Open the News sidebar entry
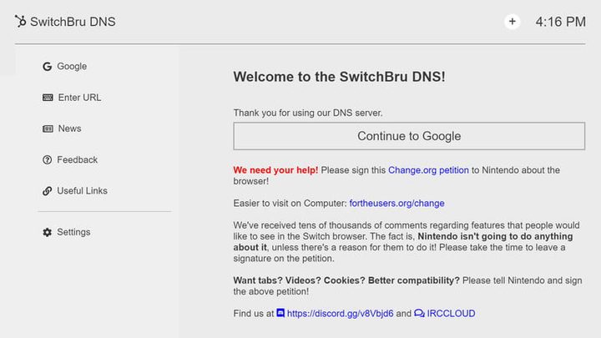Image resolution: width=601 pixels, height=338 pixels. [69, 129]
